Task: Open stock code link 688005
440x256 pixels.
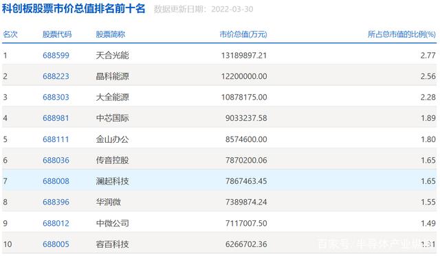Action: 56,244
